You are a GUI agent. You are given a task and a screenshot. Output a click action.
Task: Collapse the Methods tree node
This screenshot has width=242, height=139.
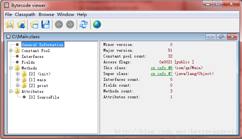[x=11, y=68]
